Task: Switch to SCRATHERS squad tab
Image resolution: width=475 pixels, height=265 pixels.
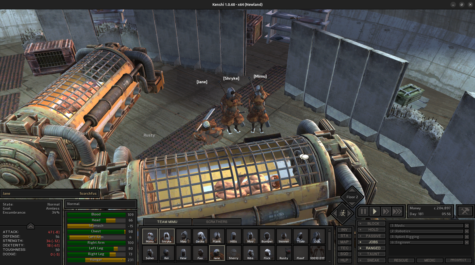Action: pyautogui.click(x=217, y=222)
